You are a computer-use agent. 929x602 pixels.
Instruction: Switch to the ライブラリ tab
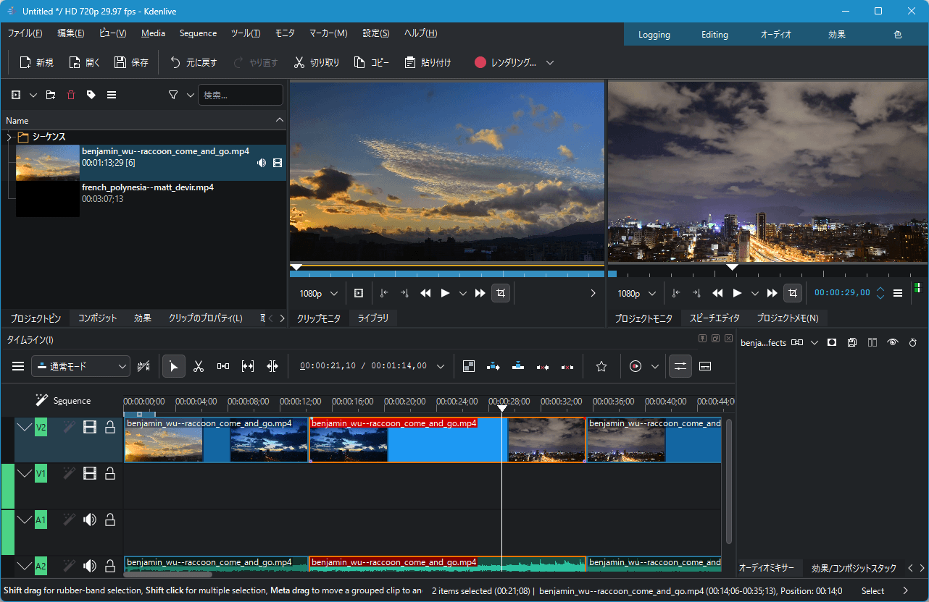pos(373,318)
